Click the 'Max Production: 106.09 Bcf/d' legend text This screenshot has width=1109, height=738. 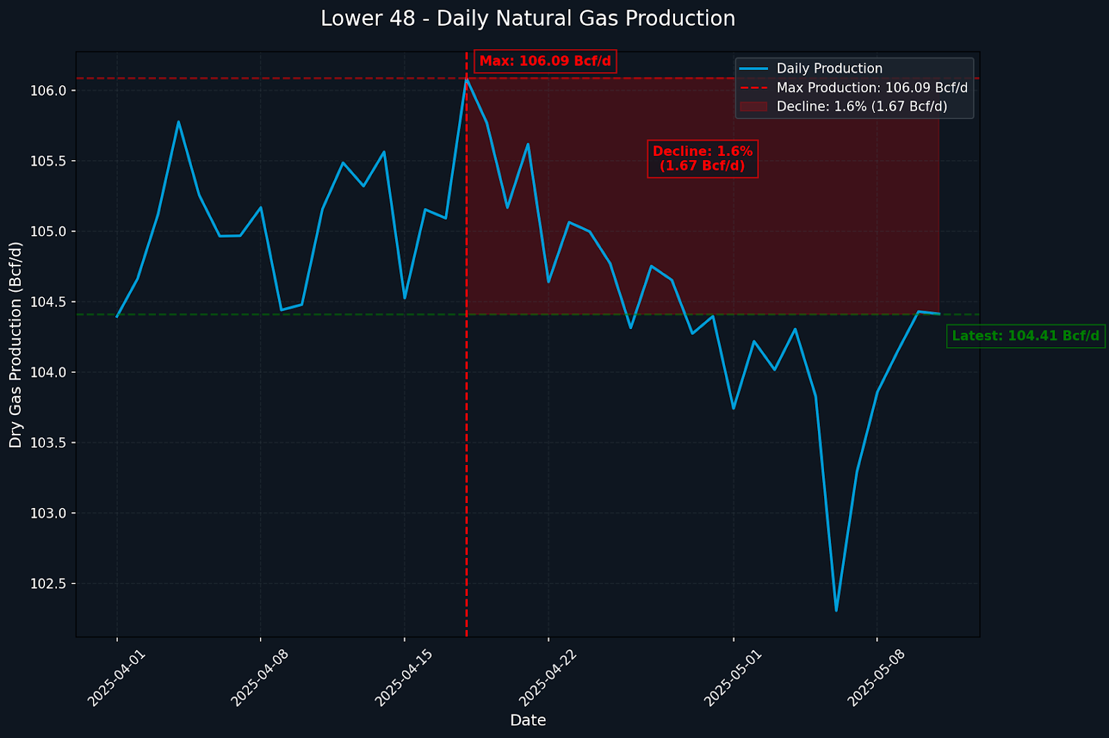[872, 88]
